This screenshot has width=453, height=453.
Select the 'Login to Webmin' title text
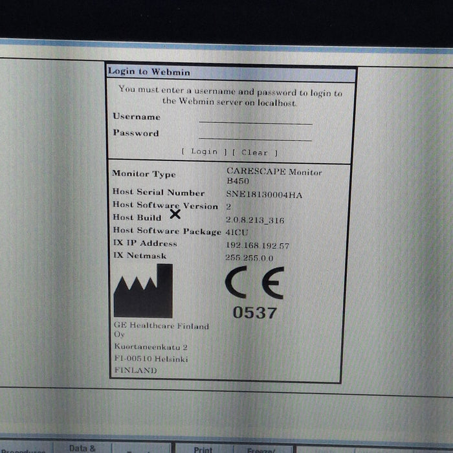[149, 72]
